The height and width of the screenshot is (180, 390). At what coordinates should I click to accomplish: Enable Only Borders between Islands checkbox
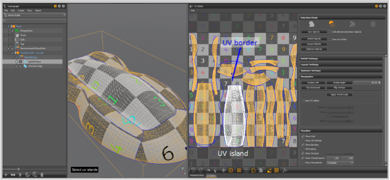[x=330, y=32]
